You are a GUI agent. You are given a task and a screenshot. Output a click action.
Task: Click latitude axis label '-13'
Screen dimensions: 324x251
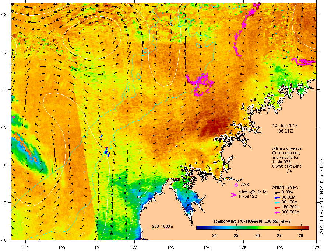tap(4, 52)
